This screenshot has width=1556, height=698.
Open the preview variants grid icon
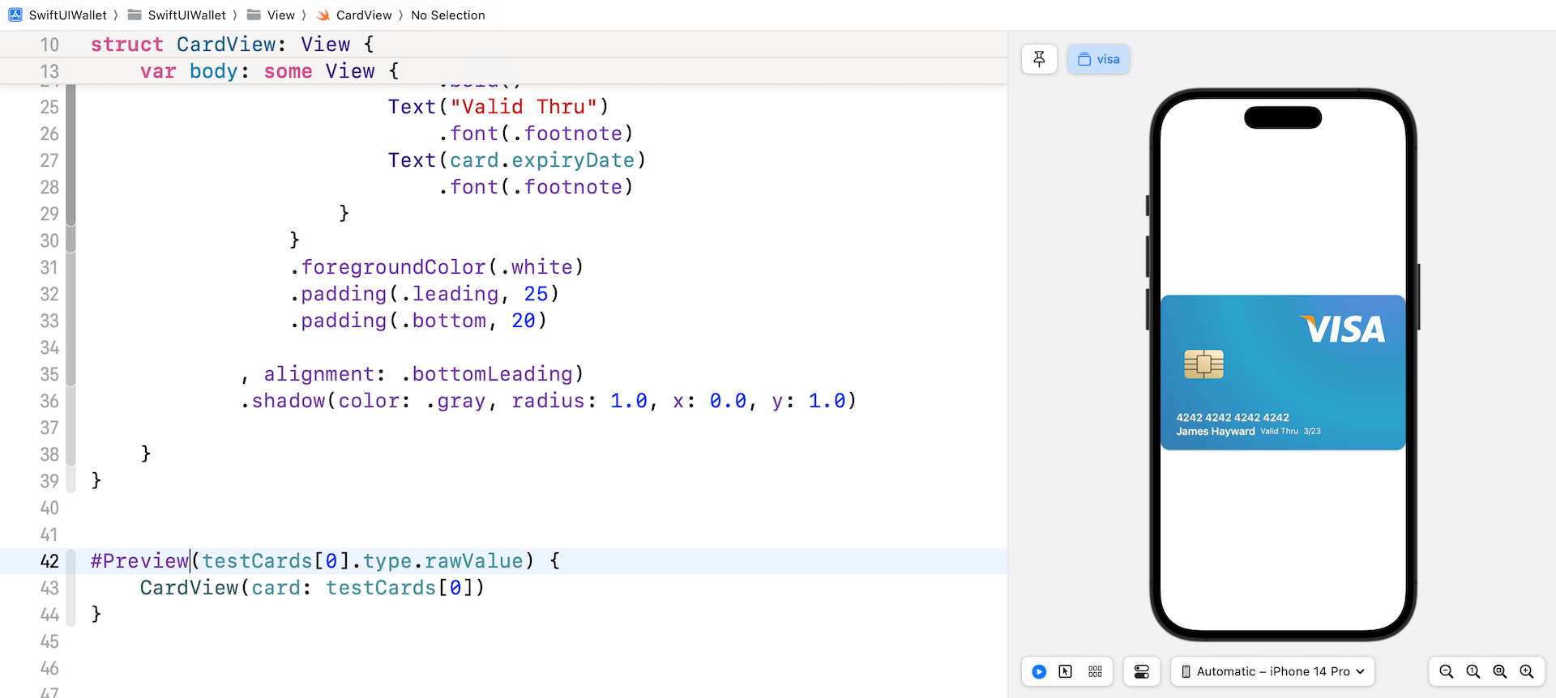tap(1095, 671)
